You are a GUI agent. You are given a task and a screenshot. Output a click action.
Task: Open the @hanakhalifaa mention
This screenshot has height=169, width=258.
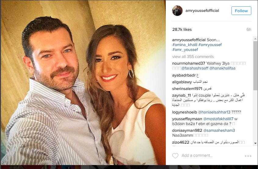coord(222,68)
